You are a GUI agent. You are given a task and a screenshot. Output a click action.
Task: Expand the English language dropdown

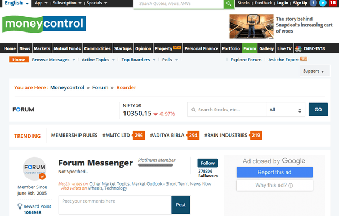17,3
